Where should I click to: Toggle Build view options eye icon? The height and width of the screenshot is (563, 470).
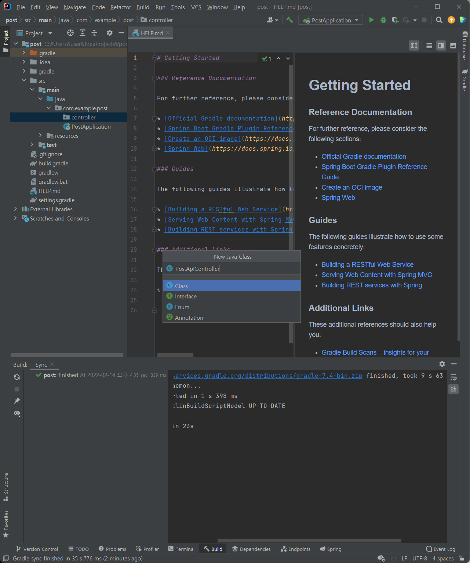pyautogui.click(x=17, y=413)
